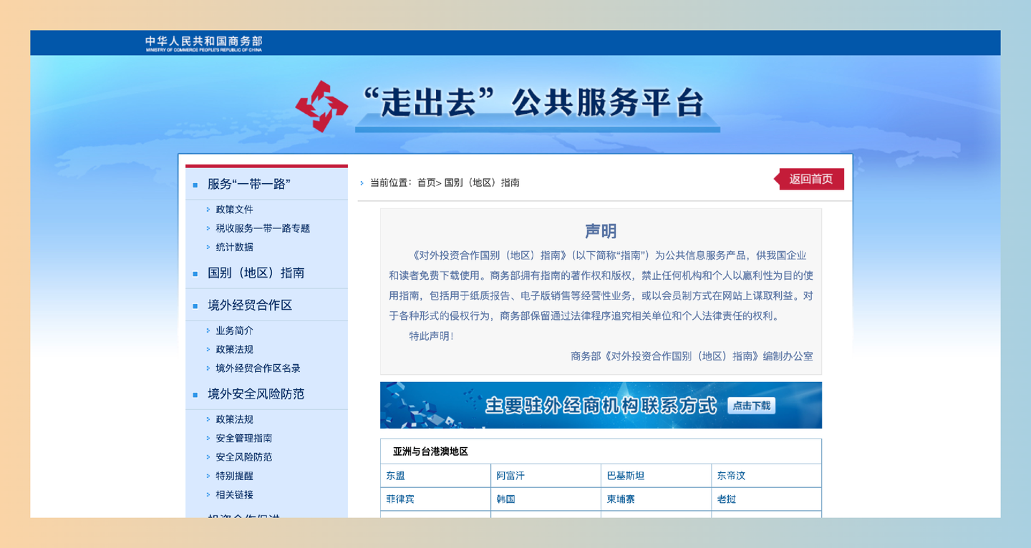Open the 菲律宾 guide link
This screenshot has height=548, width=1031.
click(400, 499)
